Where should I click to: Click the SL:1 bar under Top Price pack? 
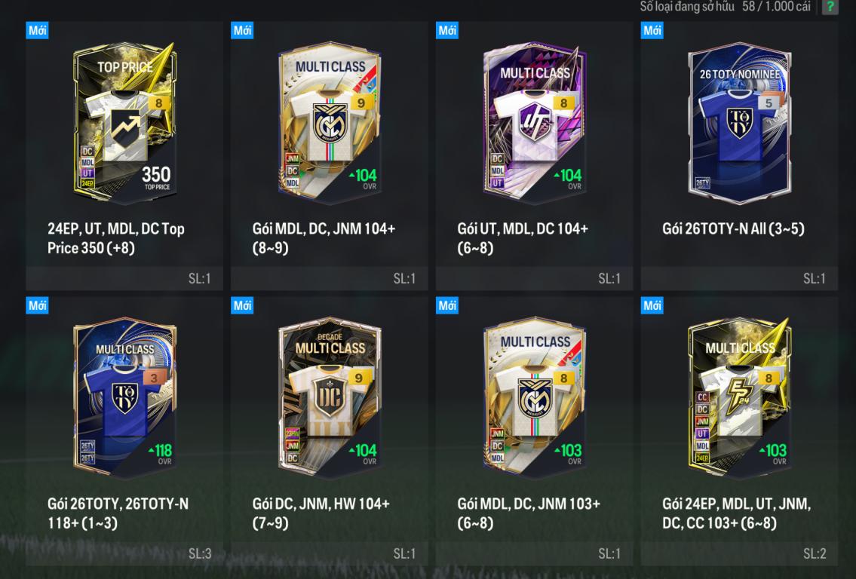coord(124,278)
